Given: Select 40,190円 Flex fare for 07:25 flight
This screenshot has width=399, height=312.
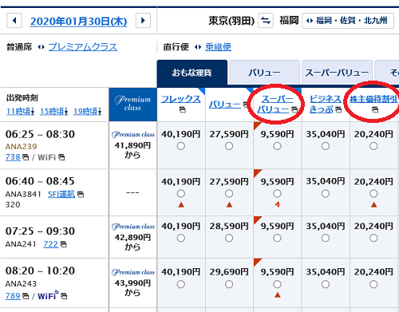Looking at the screenshot, I should coord(181,238).
